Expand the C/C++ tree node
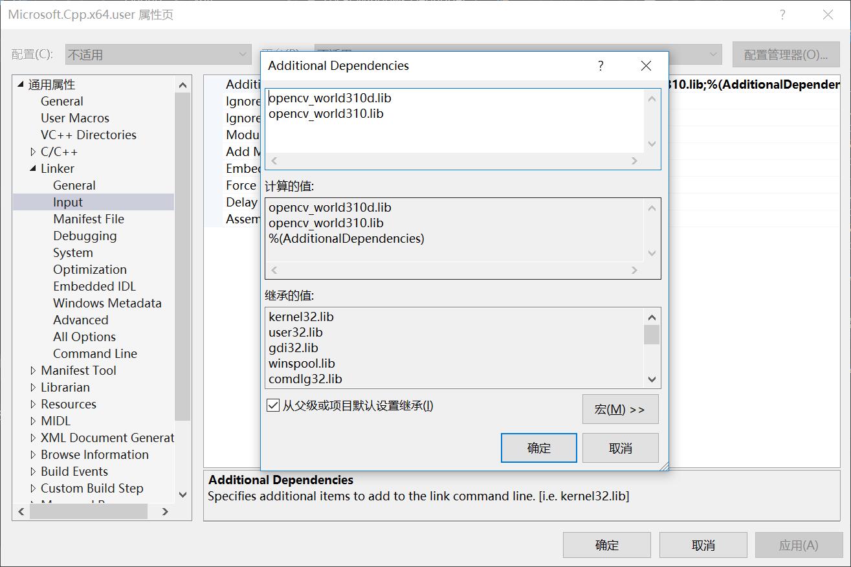851x567 pixels. click(x=32, y=151)
